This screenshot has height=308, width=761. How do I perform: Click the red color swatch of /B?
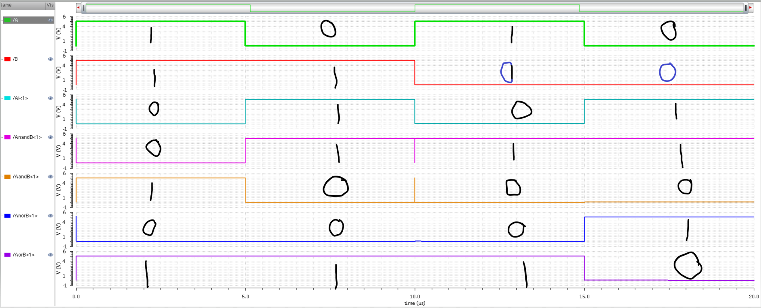click(x=7, y=59)
